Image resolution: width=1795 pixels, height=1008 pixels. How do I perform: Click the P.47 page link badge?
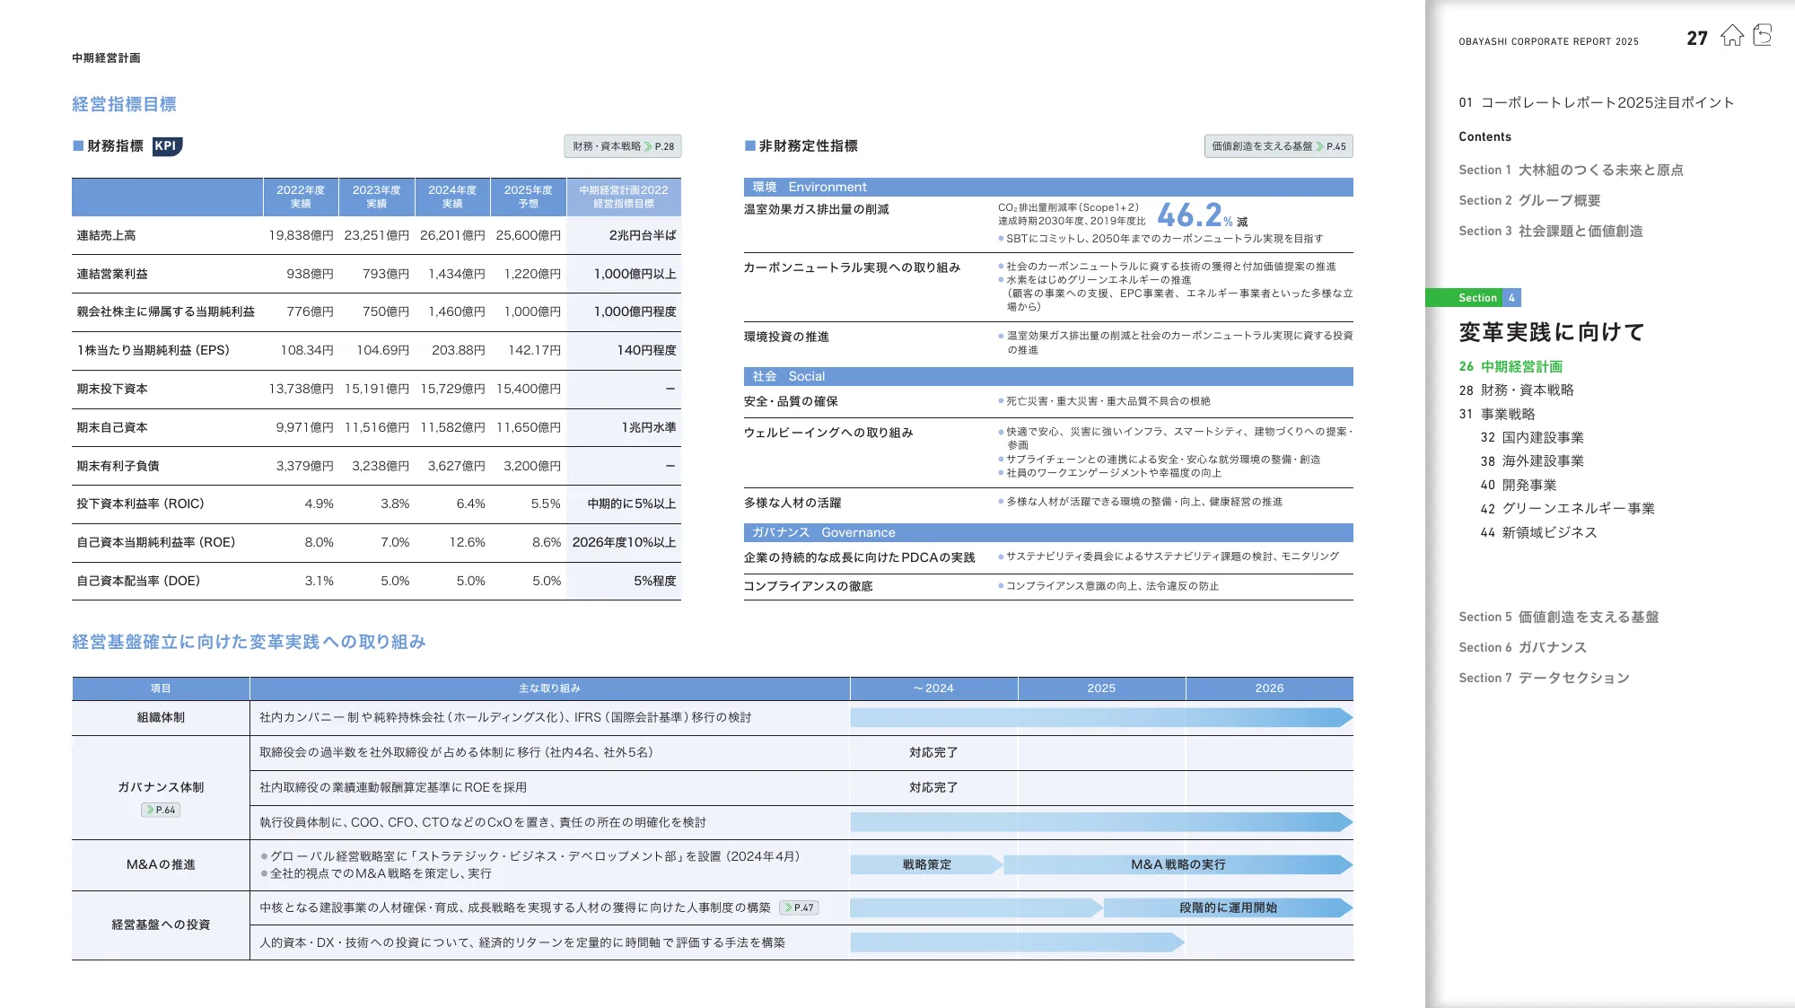[799, 907]
